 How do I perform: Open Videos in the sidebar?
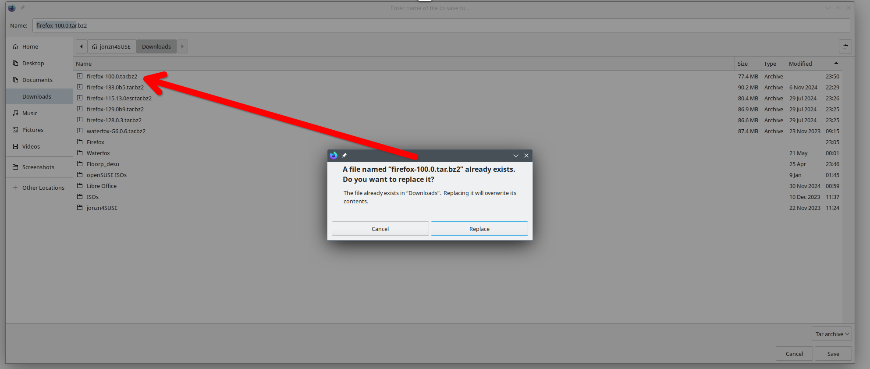click(39, 146)
